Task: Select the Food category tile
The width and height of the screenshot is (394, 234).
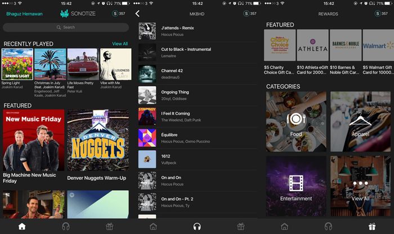Action: pyautogui.click(x=296, y=121)
